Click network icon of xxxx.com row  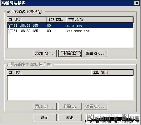(10, 25)
